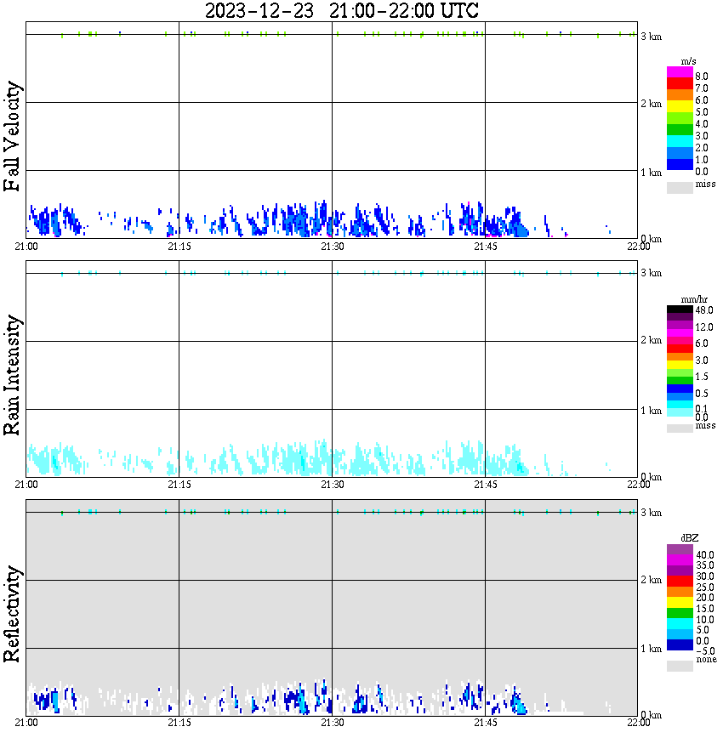Click the magenta 8.0 m/s legend swatch
The height and width of the screenshot is (738, 723).
(680, 72)
